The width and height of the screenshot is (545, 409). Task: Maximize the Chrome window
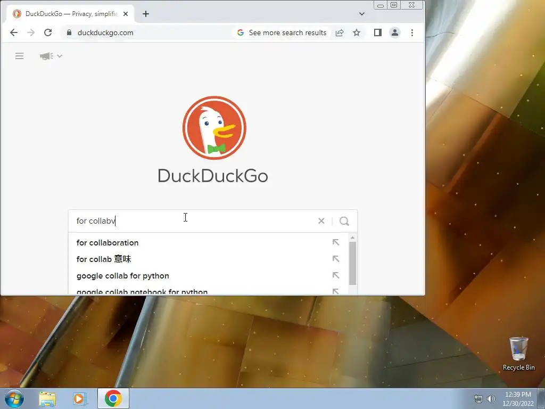pyautogui.click(x=394, y=5)
